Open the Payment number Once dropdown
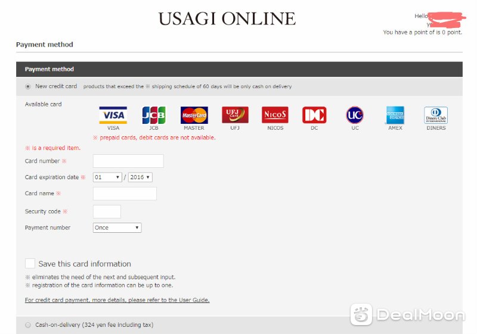Screen dimensions: 477x334 pyautogui.click(x=117, y=227)
